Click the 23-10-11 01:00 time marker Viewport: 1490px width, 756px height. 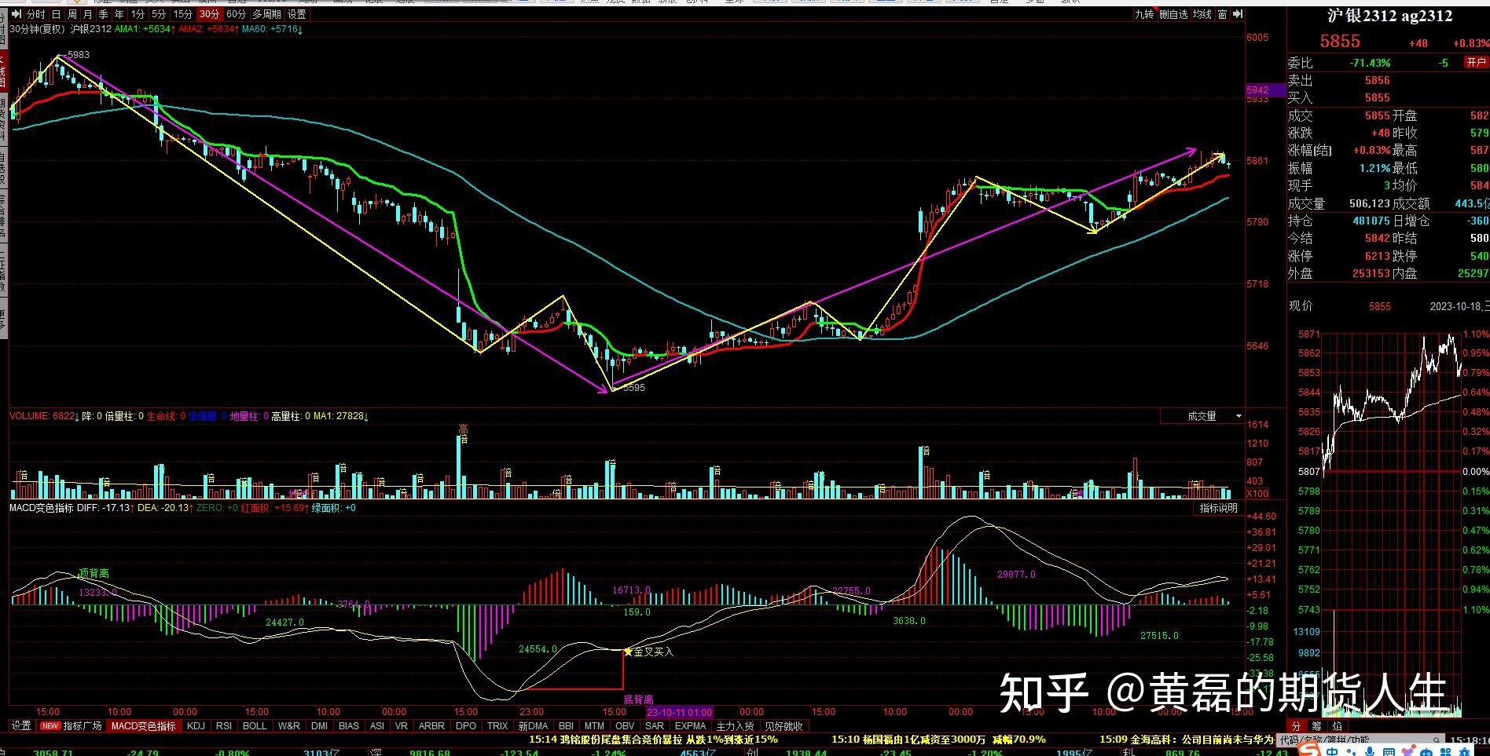click(679, 713)
